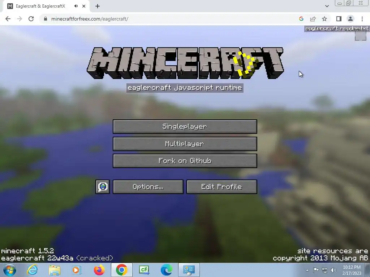Click the Minecraft title logo
Viewport: 370px width, 277px height.
185,63
